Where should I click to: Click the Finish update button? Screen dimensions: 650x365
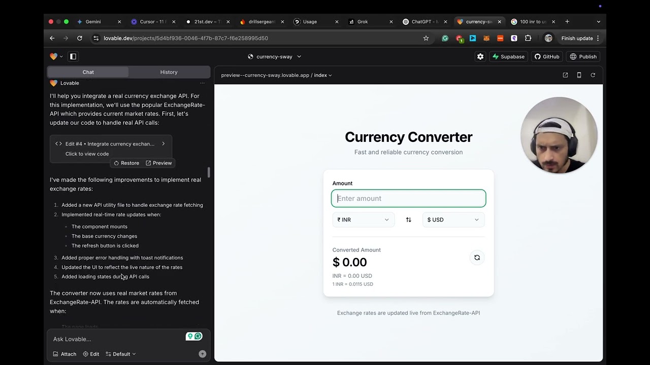tap(577, 38)
